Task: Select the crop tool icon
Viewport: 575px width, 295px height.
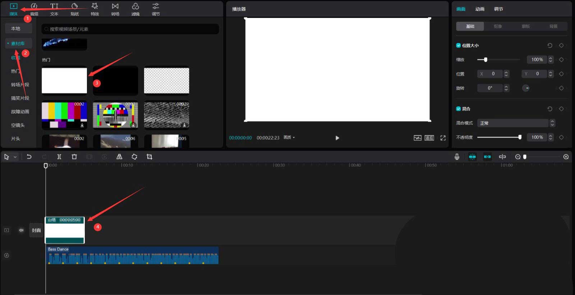Action: [x=149, y=157]
